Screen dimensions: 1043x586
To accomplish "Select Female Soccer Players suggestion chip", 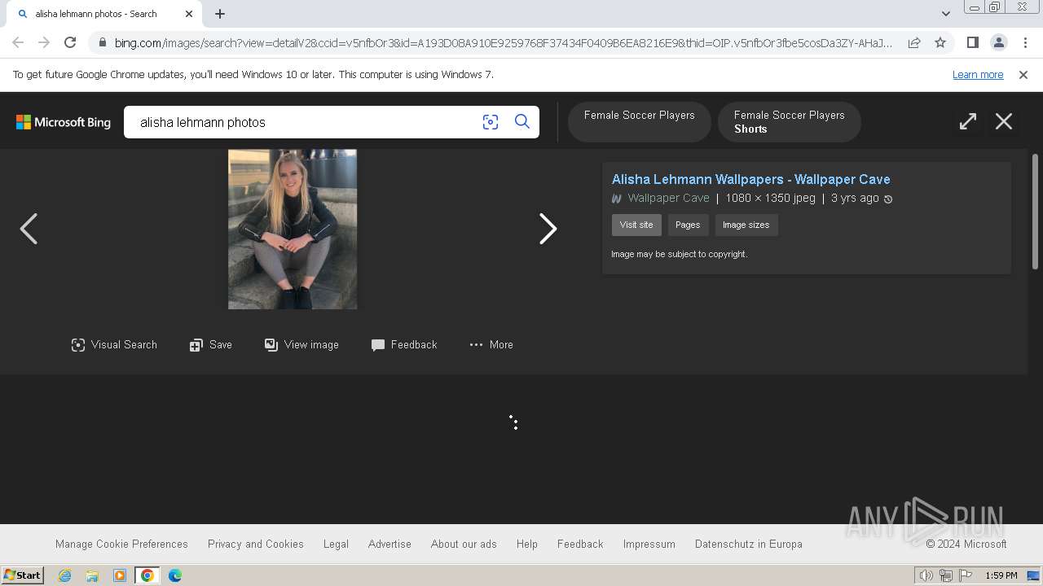I will tap(640, 122).
